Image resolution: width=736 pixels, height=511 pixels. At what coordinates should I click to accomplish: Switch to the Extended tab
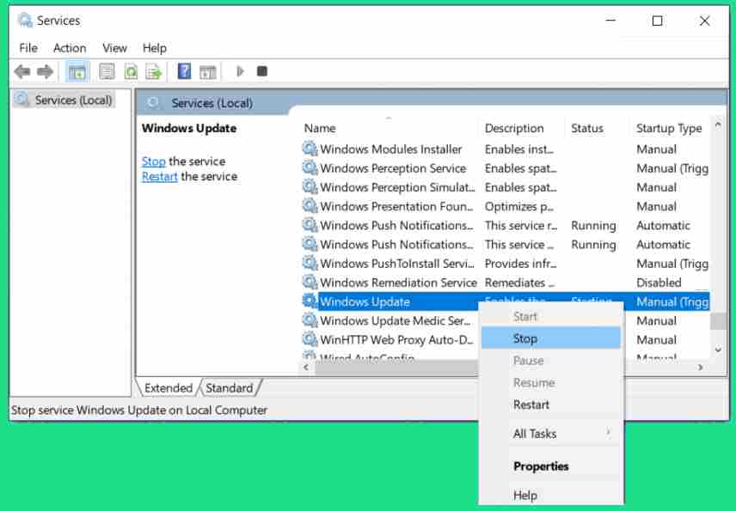[168, 388]
